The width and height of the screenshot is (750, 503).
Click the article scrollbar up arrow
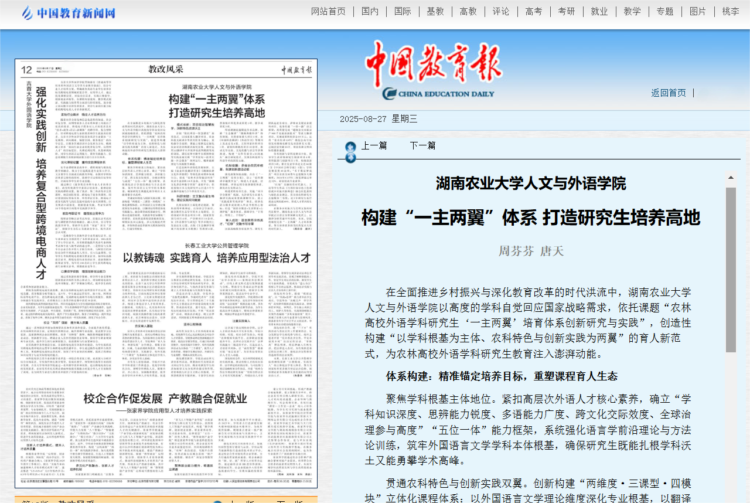point(731,178)
